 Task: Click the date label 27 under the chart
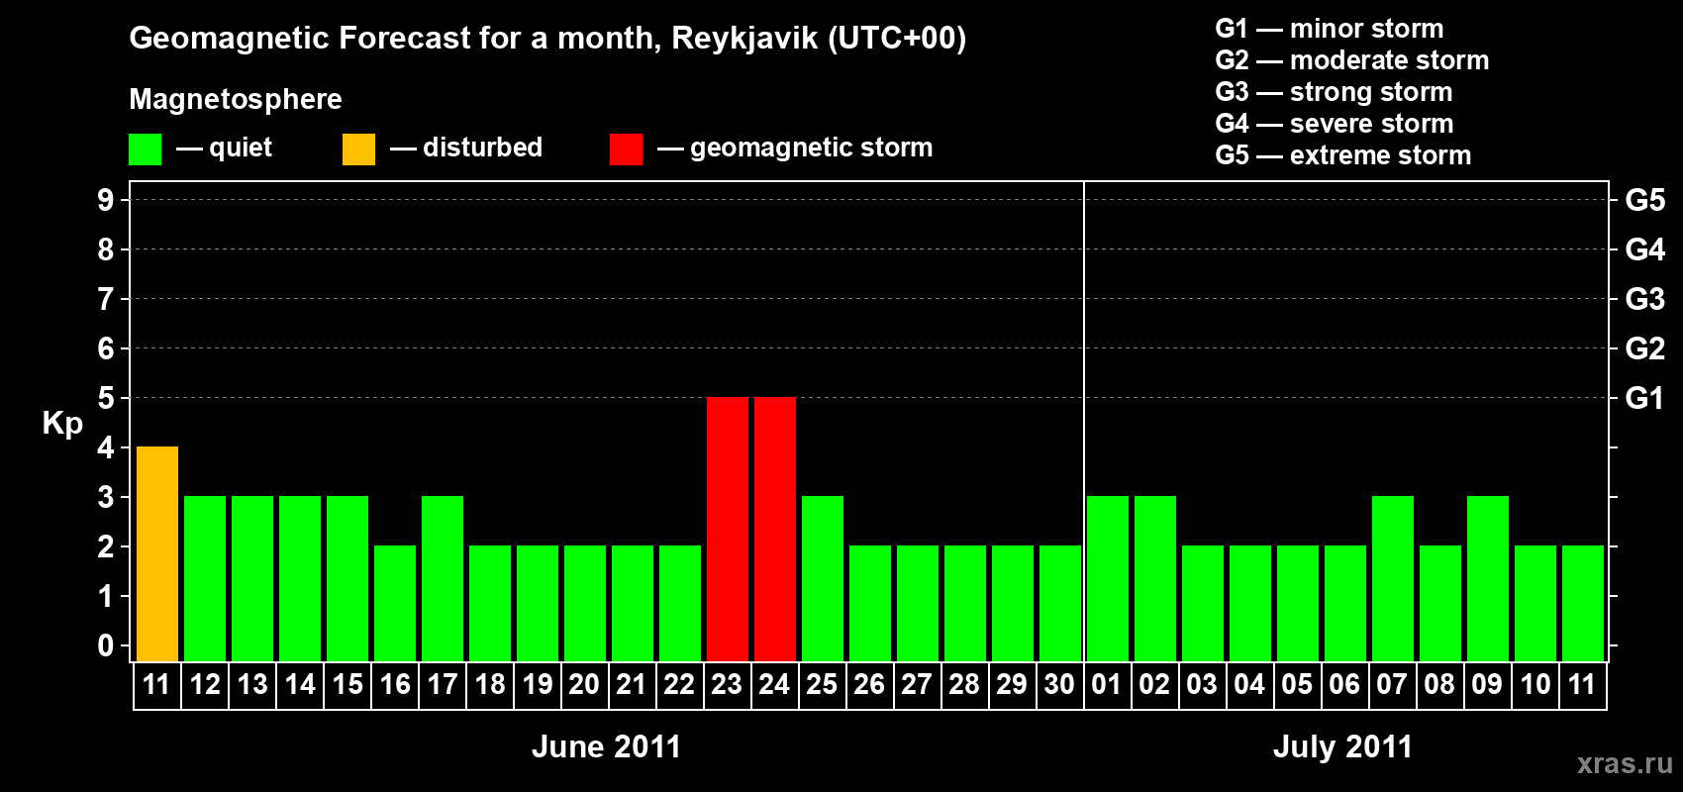(917, 685)
